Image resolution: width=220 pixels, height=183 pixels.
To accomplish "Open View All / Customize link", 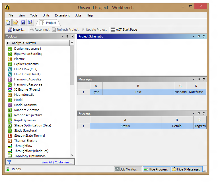I will tap(57, 162).
